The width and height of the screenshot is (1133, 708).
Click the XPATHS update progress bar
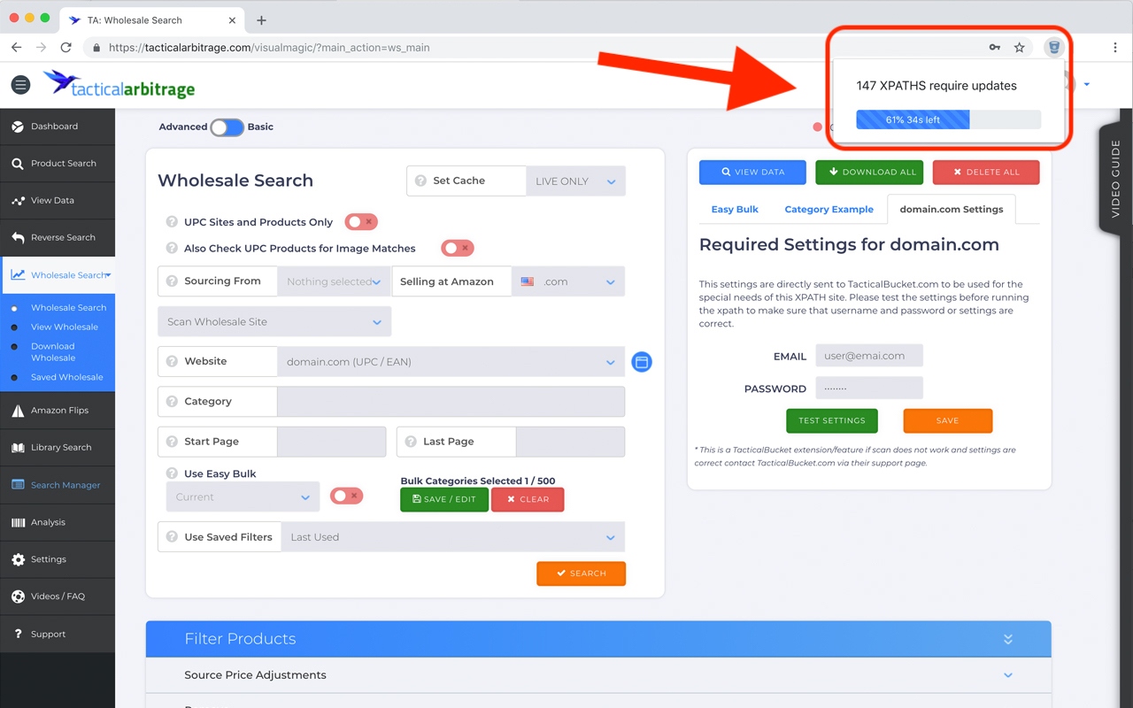pos(948,119)
